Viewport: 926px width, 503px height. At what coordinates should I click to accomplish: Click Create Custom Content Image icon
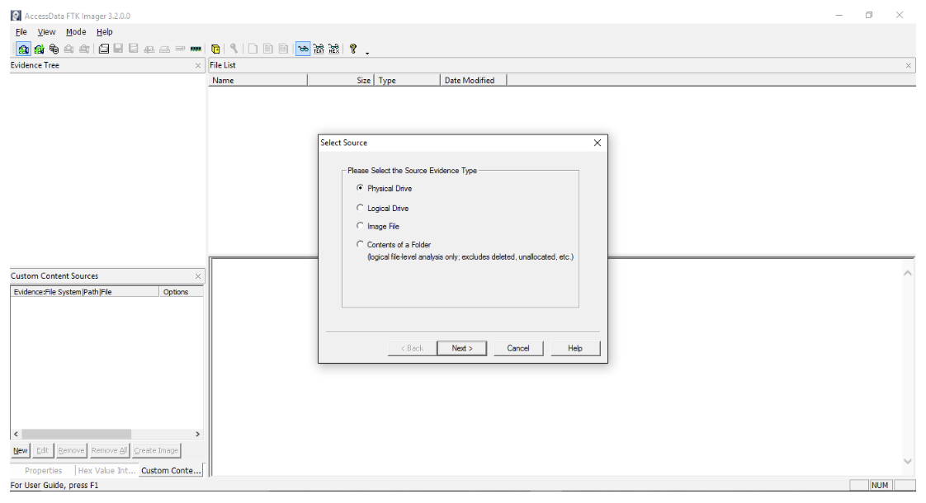click(x=165, y=49)
